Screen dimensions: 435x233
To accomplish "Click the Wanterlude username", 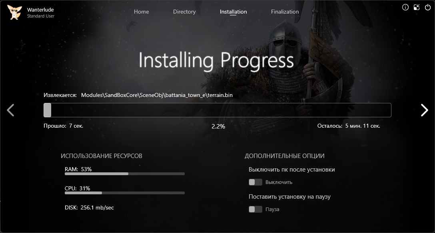I will [40, 10].
